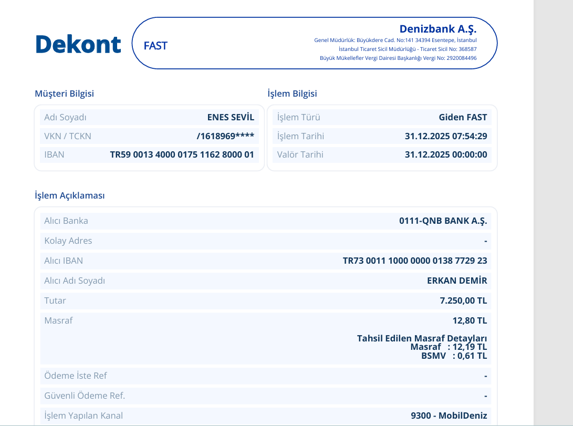Click the Tutar label
The height and width of the screenshot is (426, 573).
[55, 300]
